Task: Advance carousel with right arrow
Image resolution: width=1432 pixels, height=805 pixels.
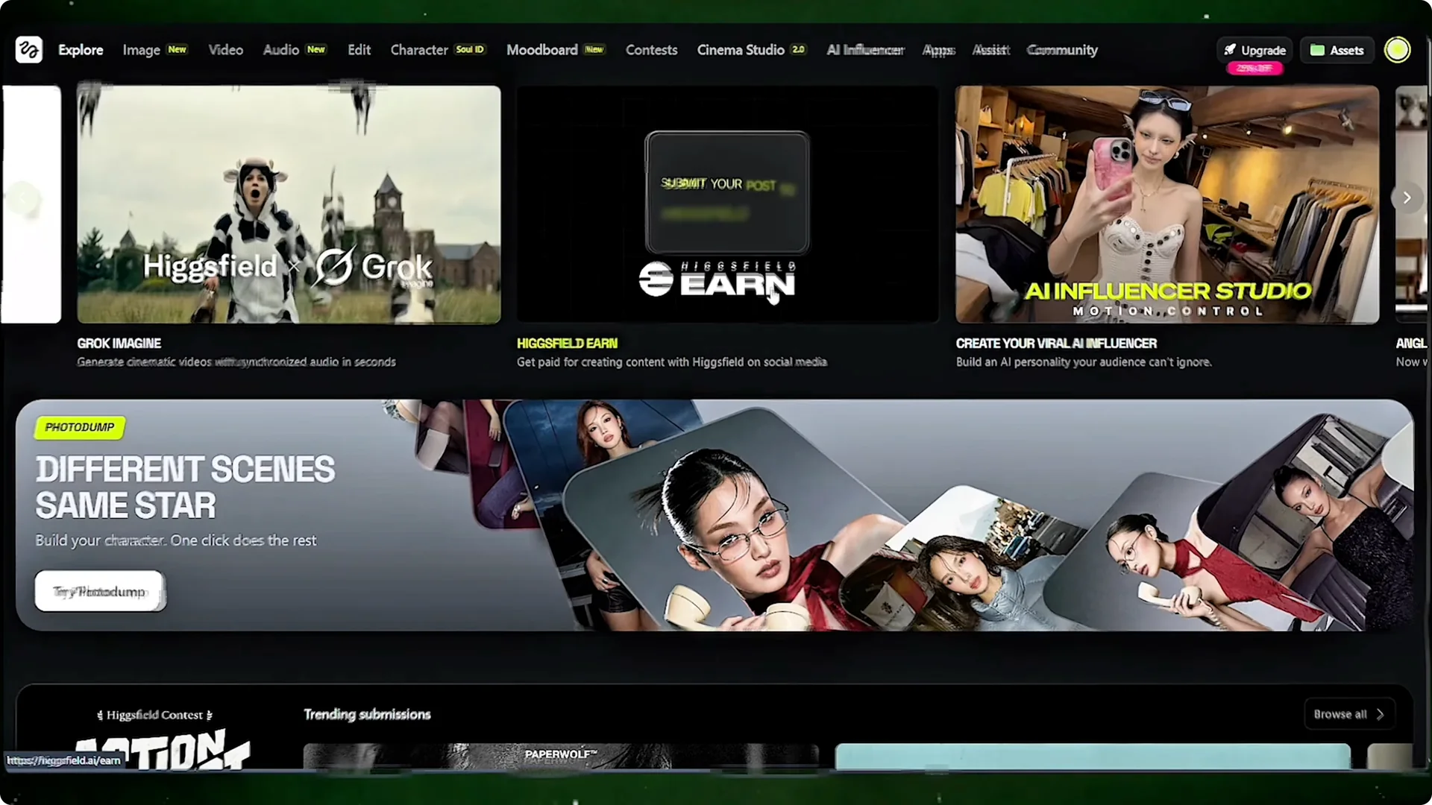Action: (x=1407, y=198)
